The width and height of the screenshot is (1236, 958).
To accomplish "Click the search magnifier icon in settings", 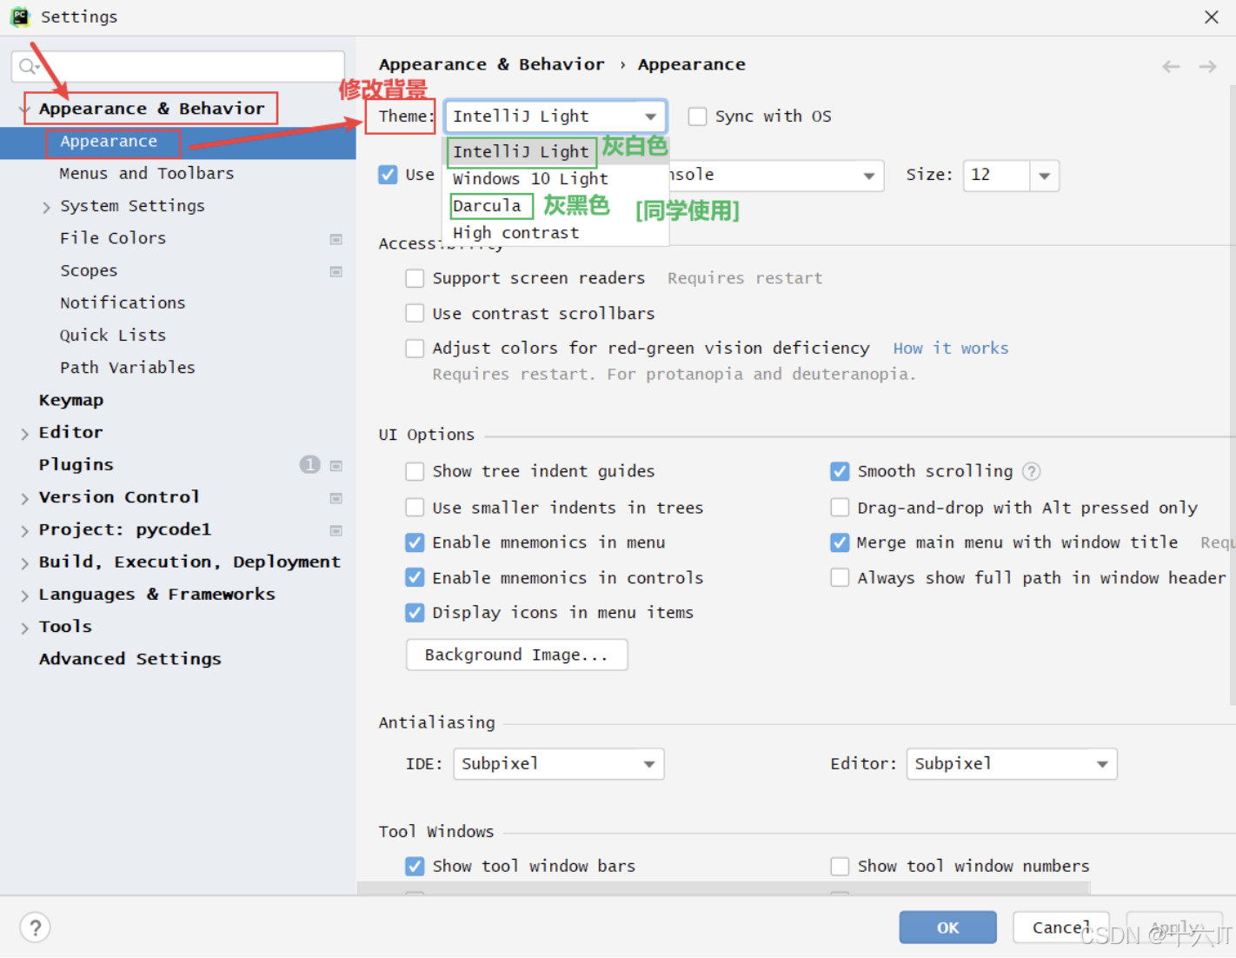I will (x=29, y=67).
